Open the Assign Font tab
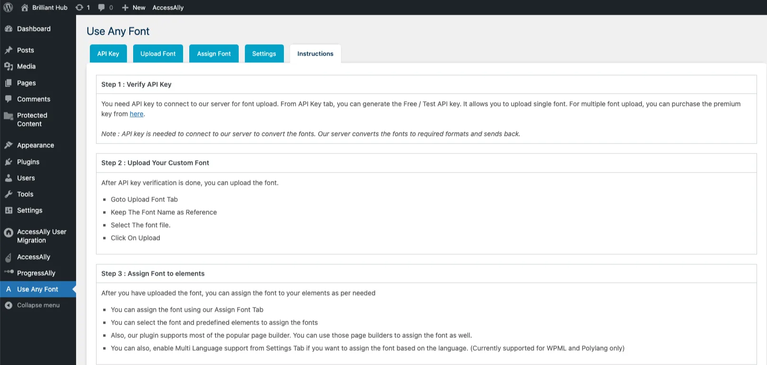Image resolution: width=767 pixels, height=365 pixels. 214,54
